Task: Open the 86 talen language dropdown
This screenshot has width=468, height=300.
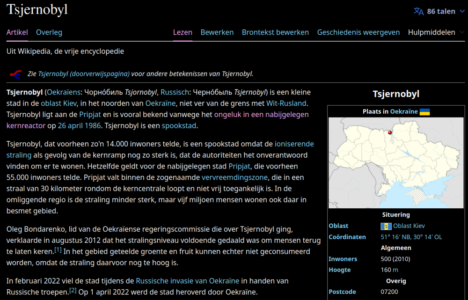Action: pos(439,11)
